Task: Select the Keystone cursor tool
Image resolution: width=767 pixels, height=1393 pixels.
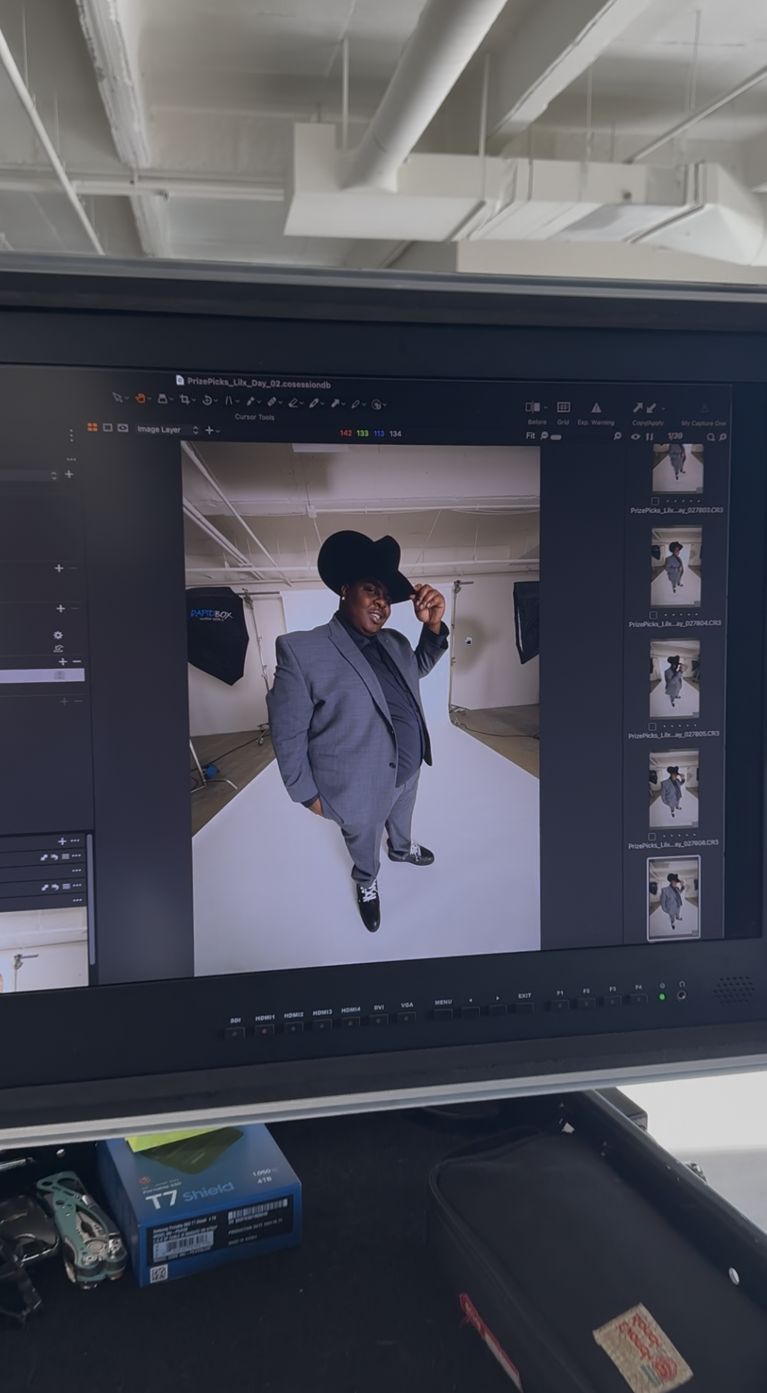Action: pyautogui.click(x=228, y=400)
